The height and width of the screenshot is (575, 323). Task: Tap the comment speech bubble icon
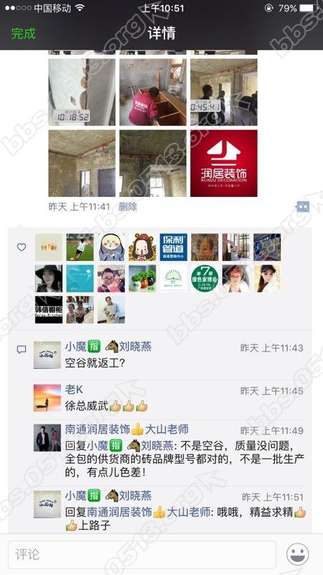pos(22,350)
